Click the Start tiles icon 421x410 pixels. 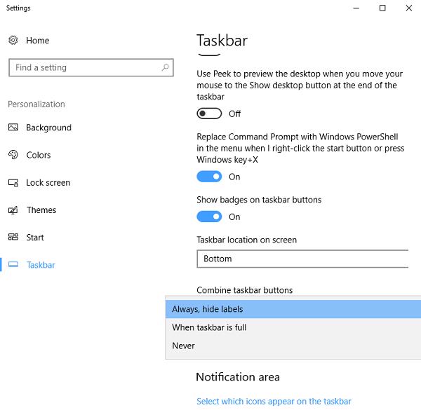(13, 237)
